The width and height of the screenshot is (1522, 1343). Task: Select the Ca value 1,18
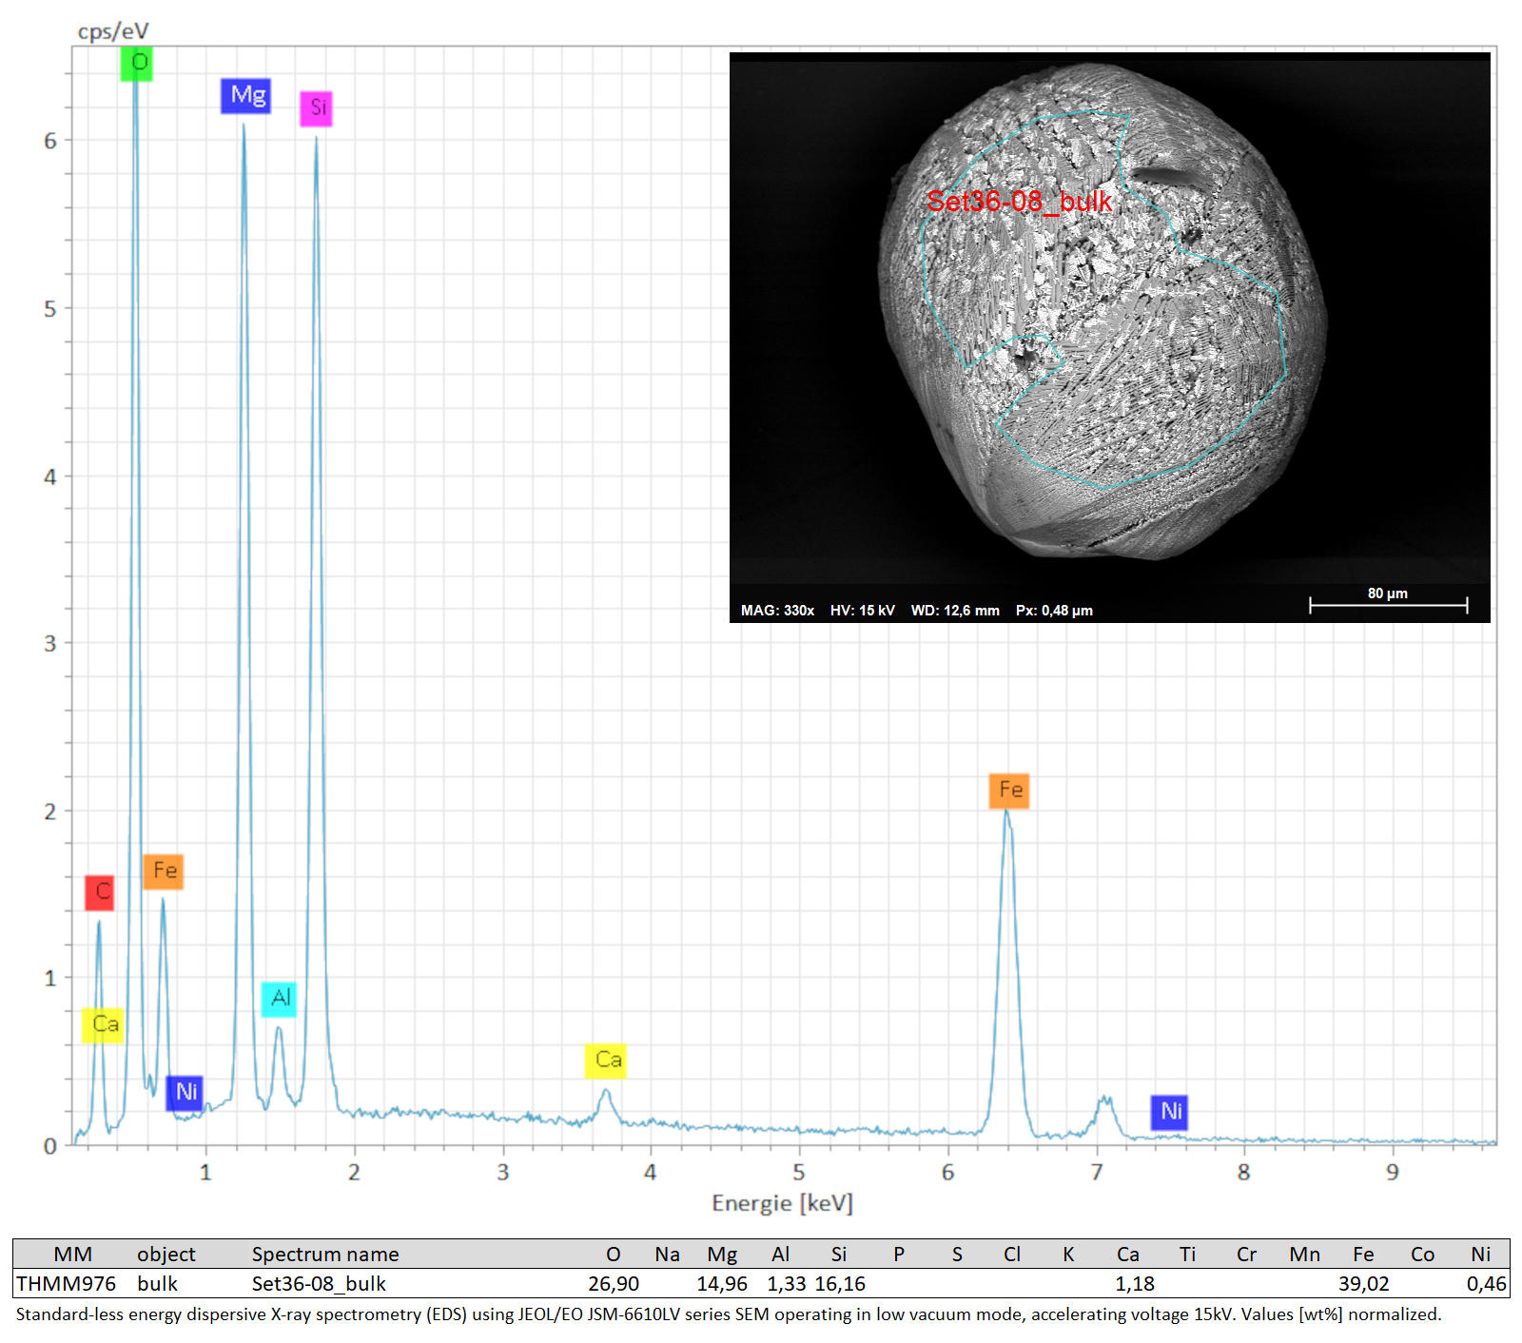pyautogui.click(x=1135, y=1284)
